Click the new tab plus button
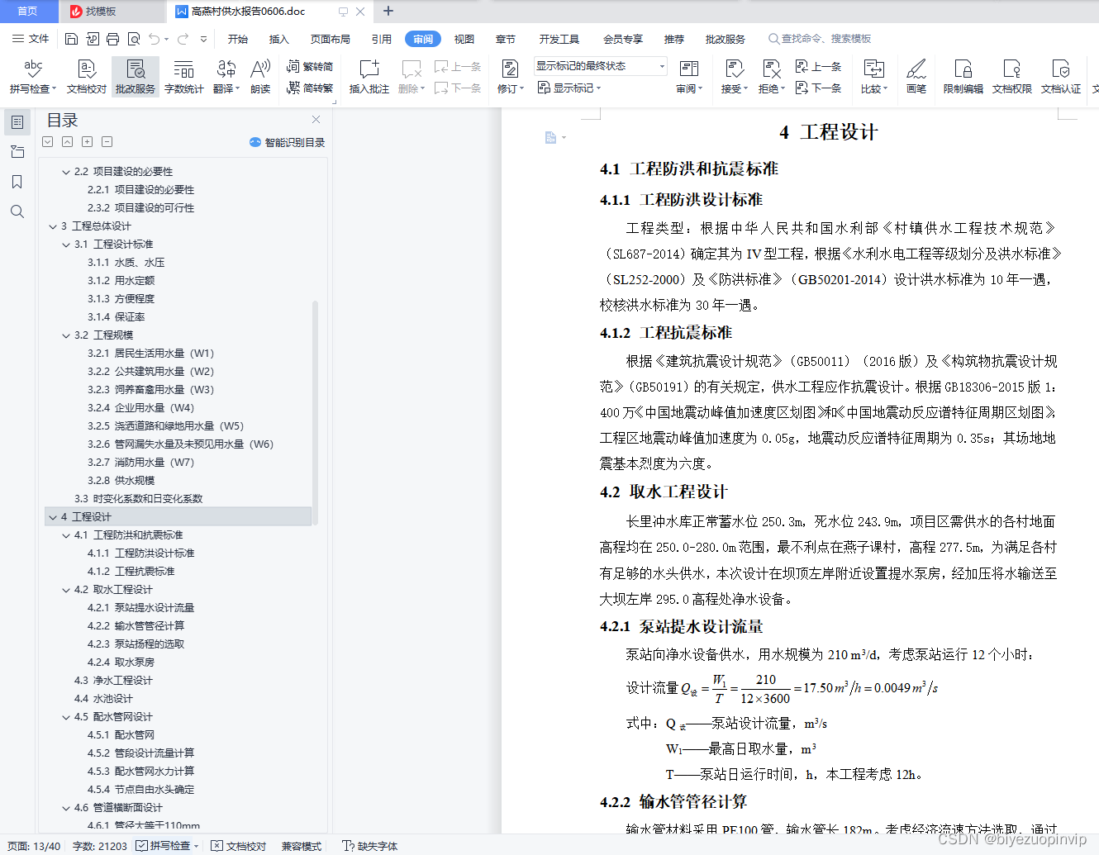Screen dimensions: 1099x855 (x=388, y=12)
